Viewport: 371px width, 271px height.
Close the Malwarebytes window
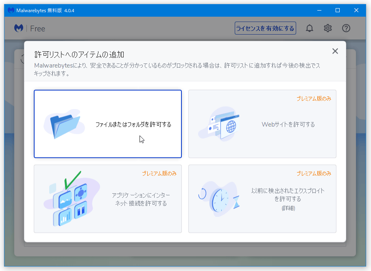click(x=356, y=11)
